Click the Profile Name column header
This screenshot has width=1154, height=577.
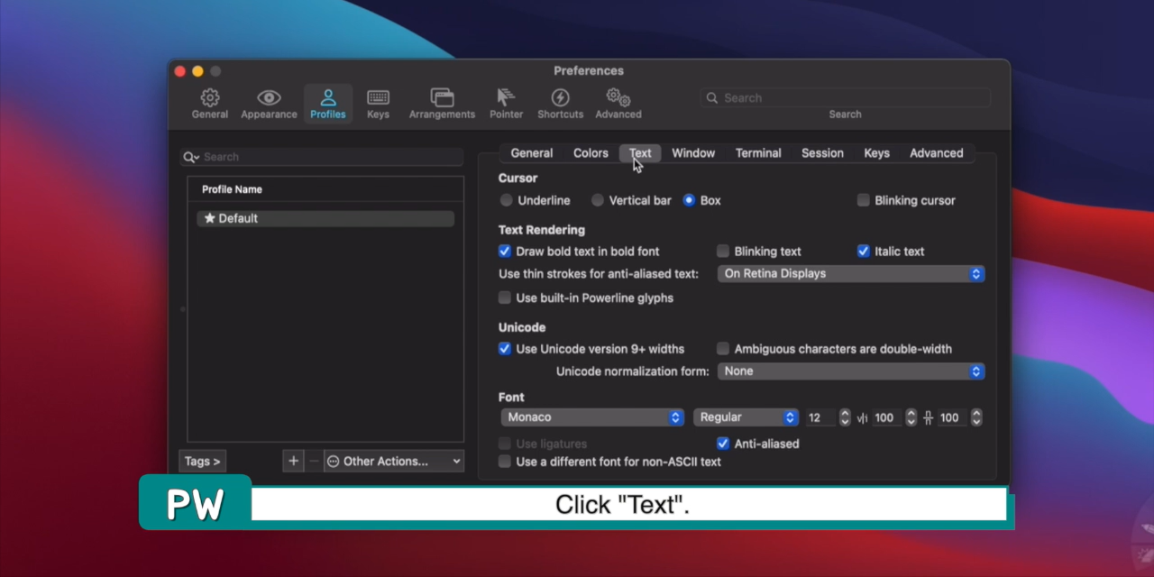pos(325,189)
